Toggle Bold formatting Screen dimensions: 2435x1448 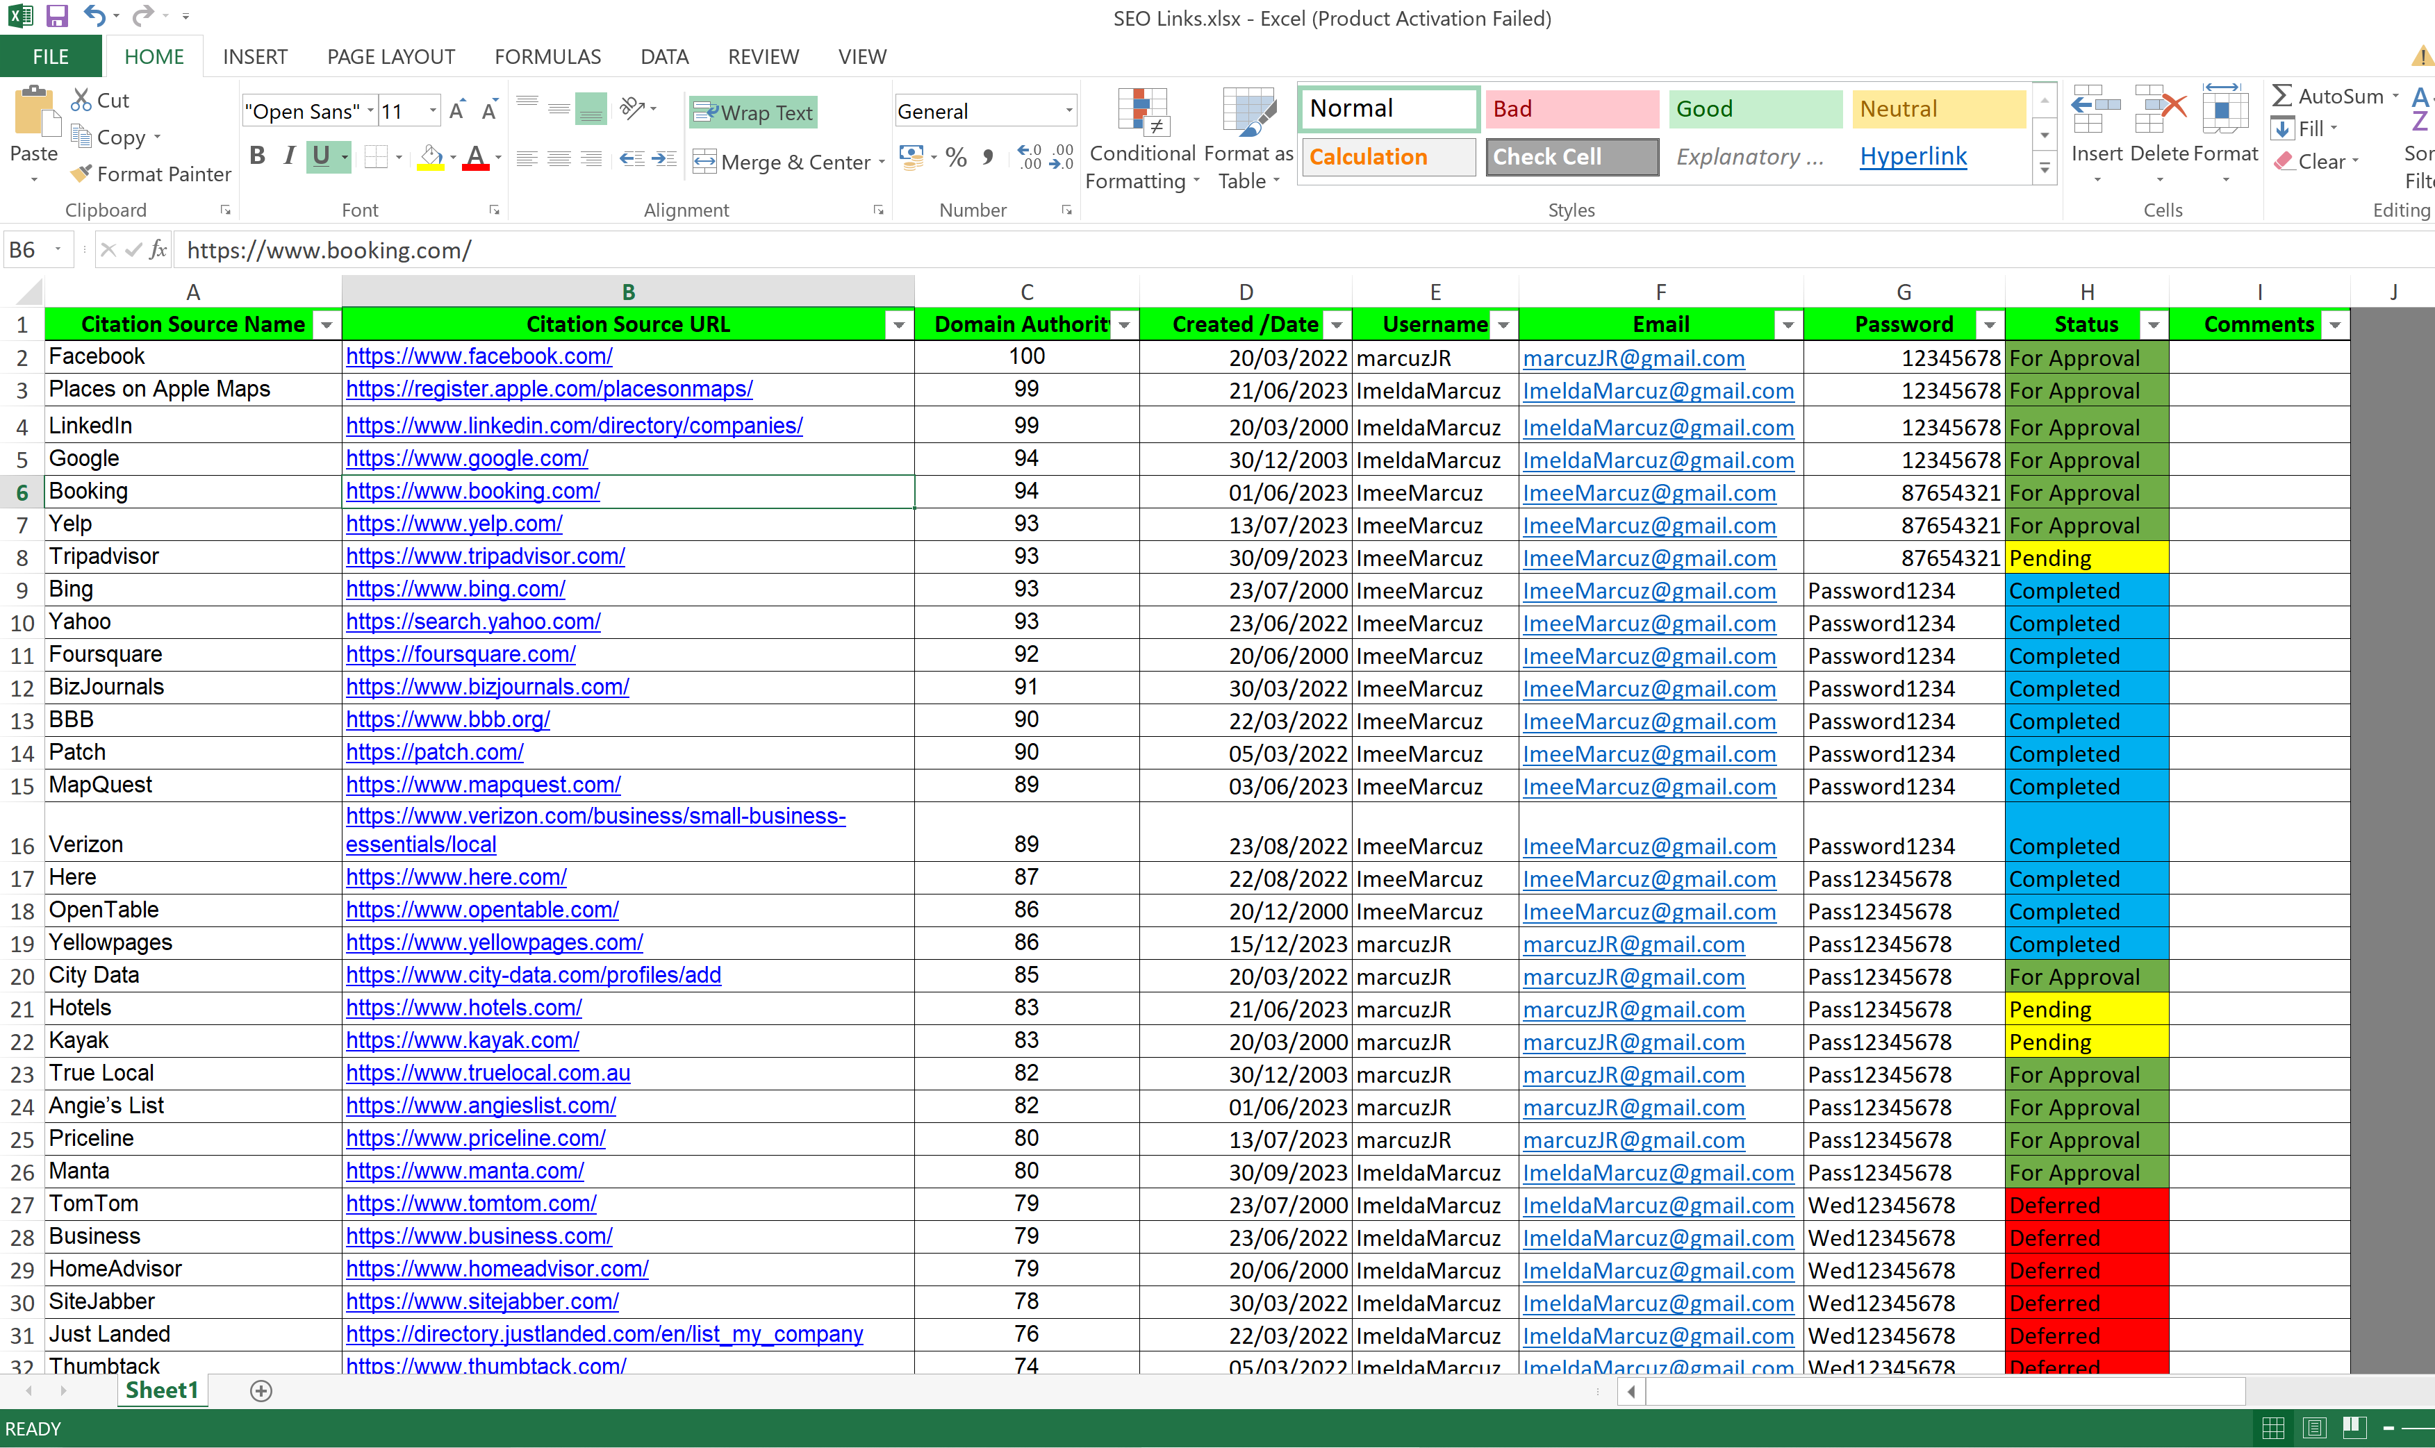pos(258,155)
